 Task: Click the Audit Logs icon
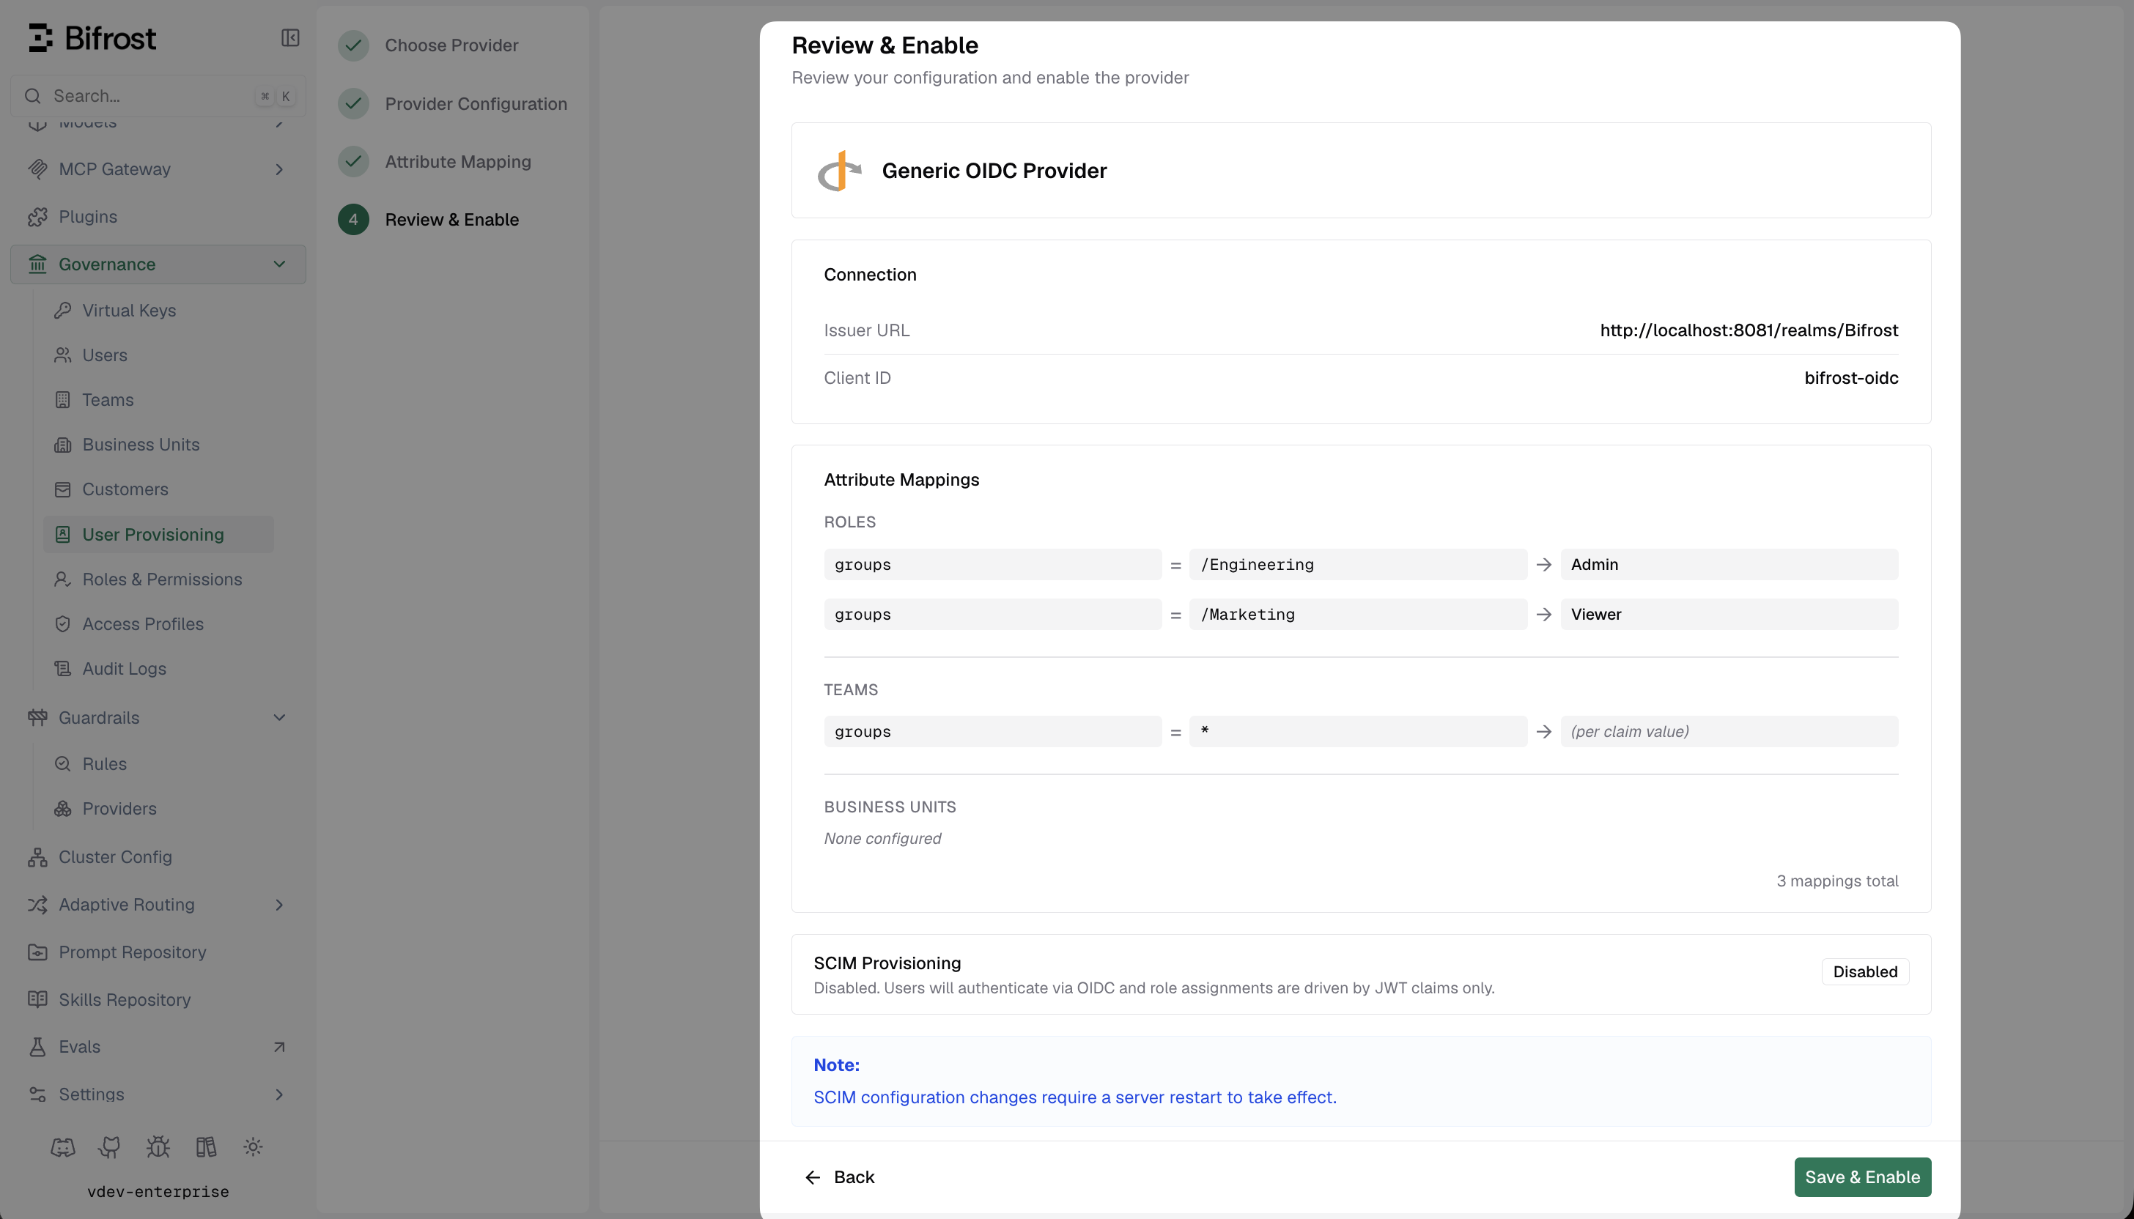[63, 669]
